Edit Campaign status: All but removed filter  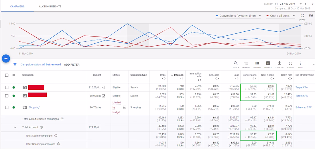pos(41,65)
